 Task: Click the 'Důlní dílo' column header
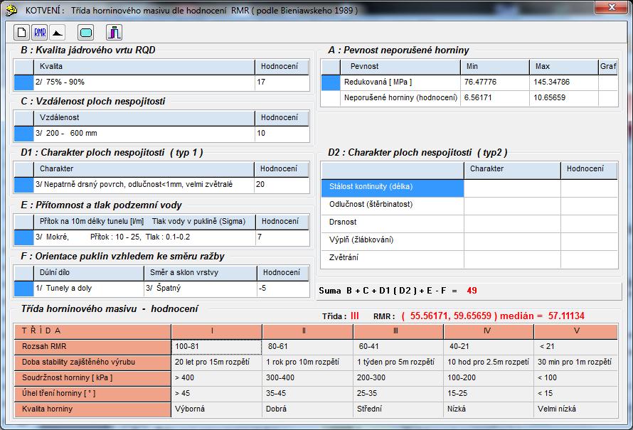(89, 273)
